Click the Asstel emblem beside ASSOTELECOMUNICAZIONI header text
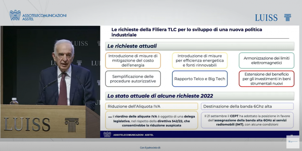302x151 pixels. click(15, 15)
